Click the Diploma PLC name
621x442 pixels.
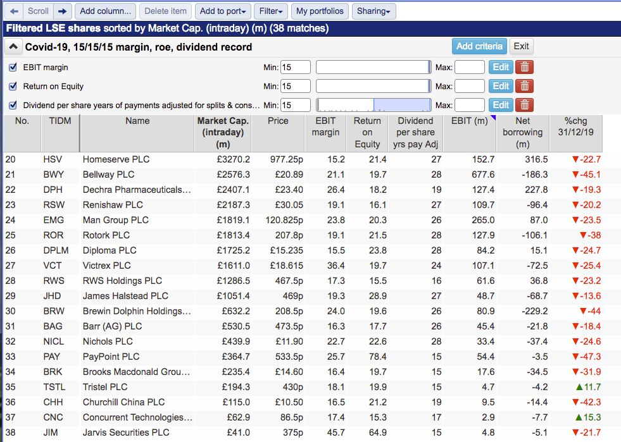(110, 250)
